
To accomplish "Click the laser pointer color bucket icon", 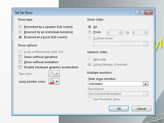I will pos(52,82).
